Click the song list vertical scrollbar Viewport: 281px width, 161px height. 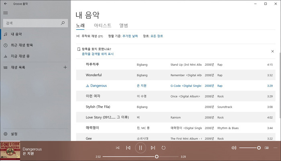pos(280,85)
